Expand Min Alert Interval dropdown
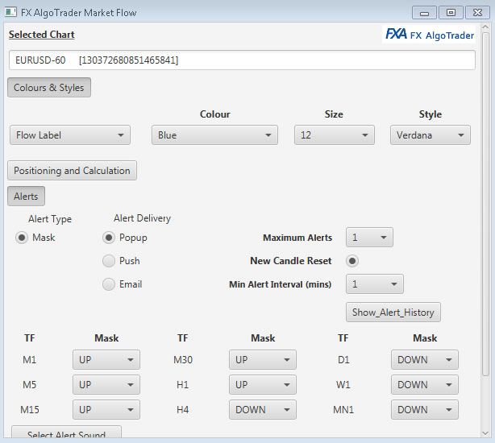The image size is (495, 443). click(374, 284)
